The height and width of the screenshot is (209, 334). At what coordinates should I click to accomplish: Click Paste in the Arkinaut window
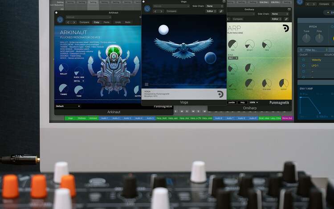tap(106, 22)
